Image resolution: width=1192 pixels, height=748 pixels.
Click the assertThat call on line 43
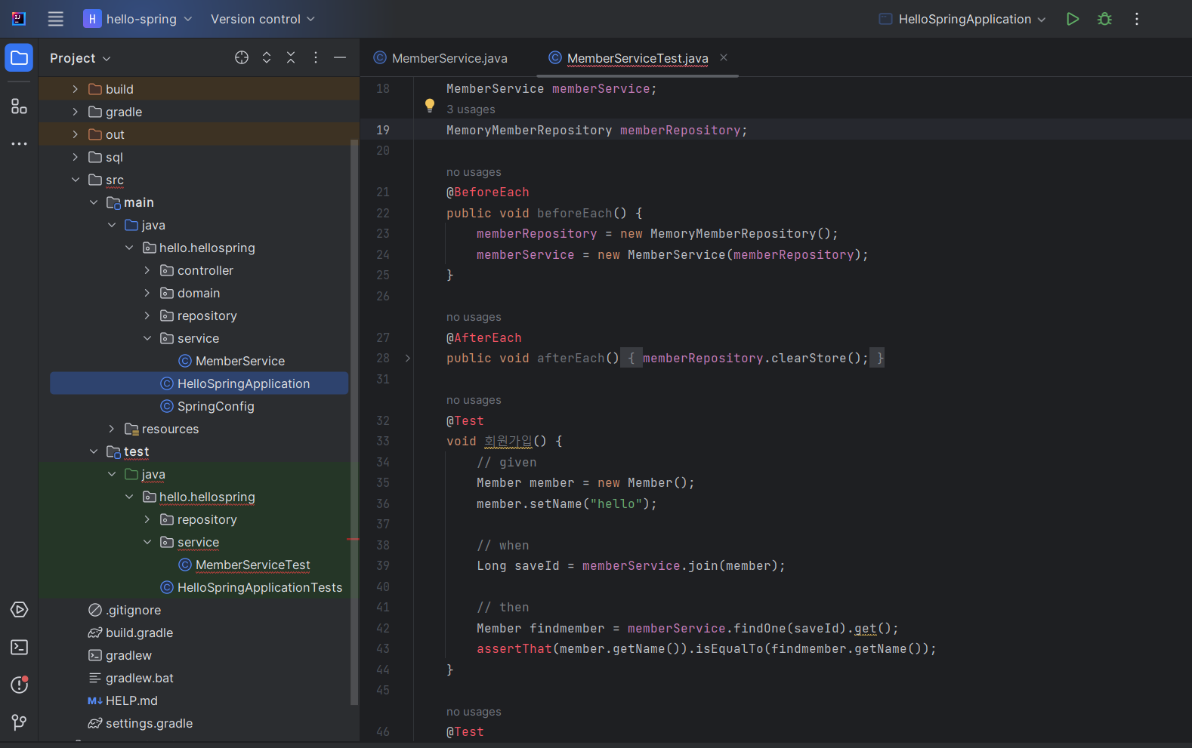514,649
